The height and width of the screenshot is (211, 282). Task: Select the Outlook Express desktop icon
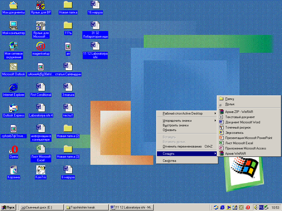13,108
